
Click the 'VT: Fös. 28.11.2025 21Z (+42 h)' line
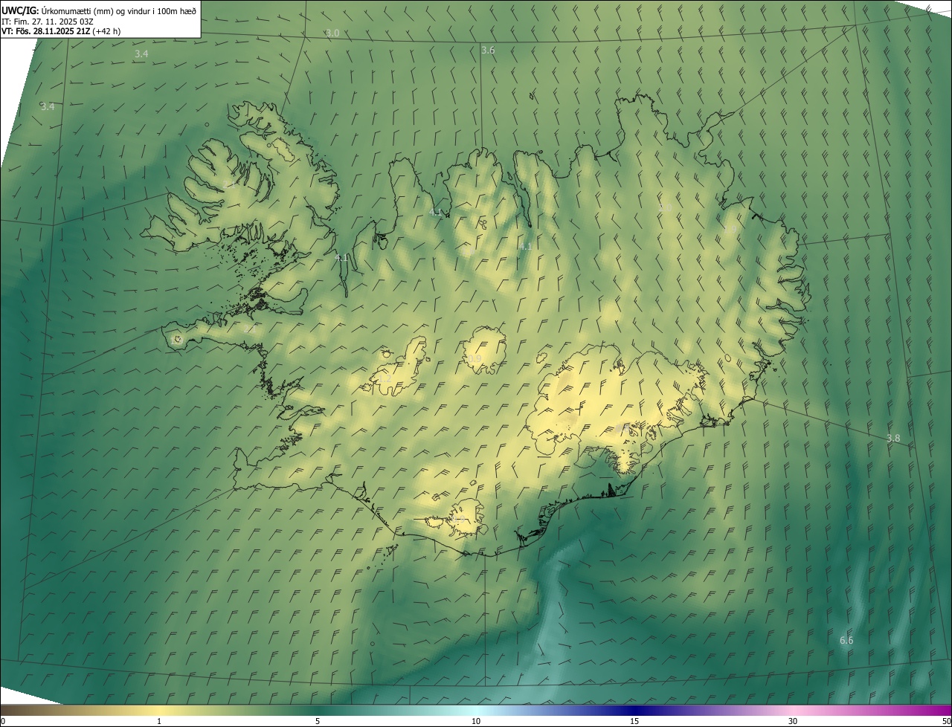click(61, 32)
